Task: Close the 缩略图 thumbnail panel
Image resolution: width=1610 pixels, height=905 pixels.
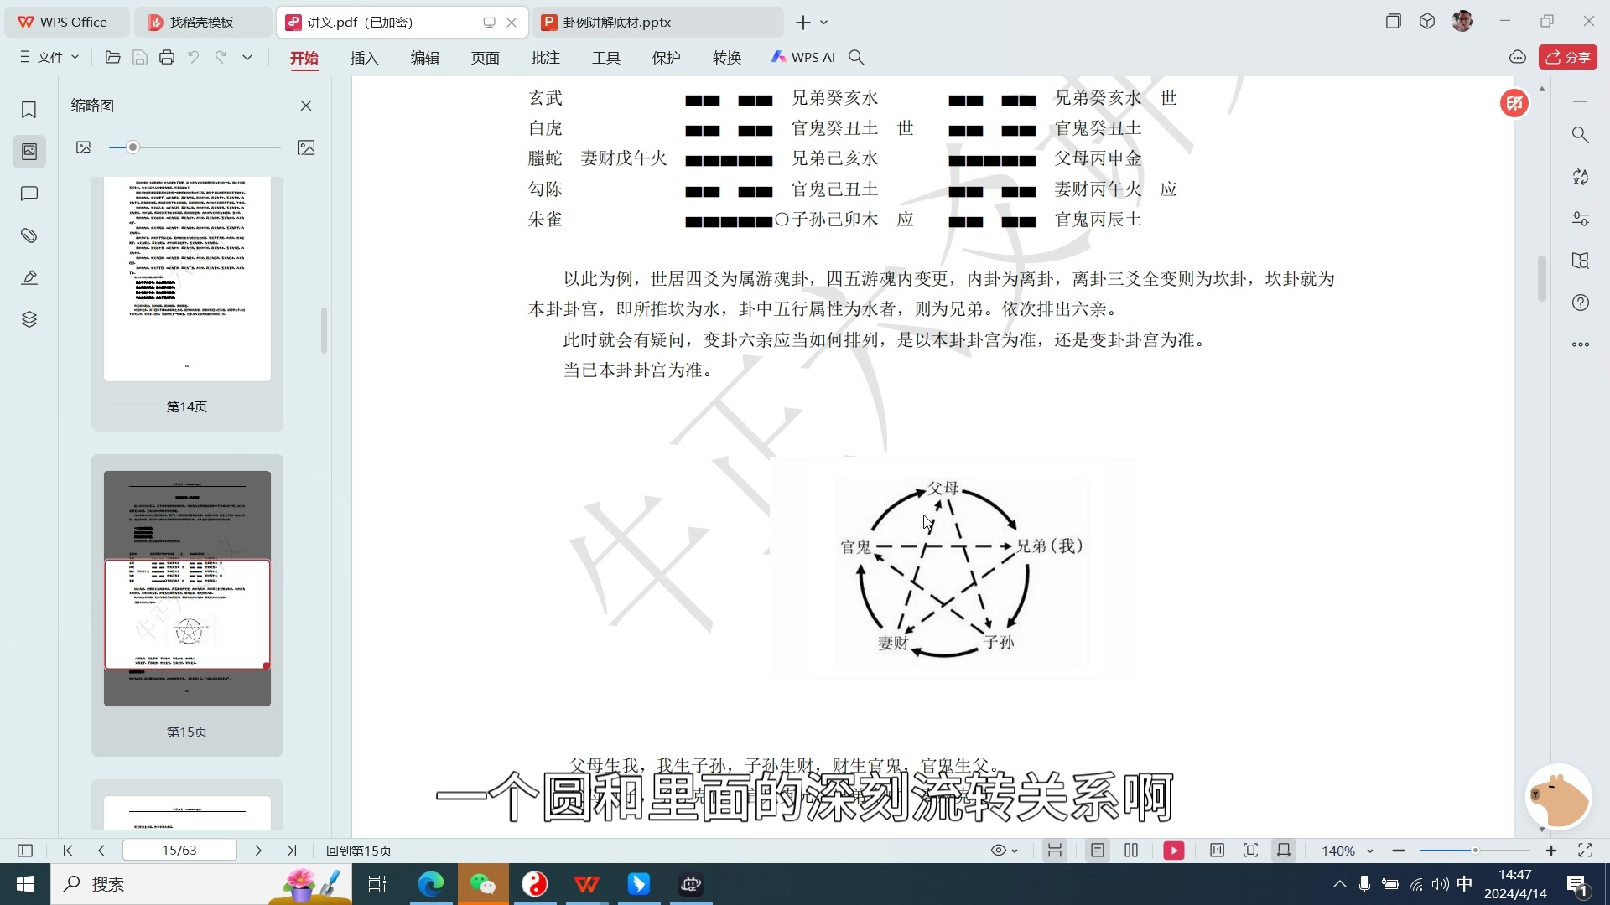Action: [x=306, y=106]
